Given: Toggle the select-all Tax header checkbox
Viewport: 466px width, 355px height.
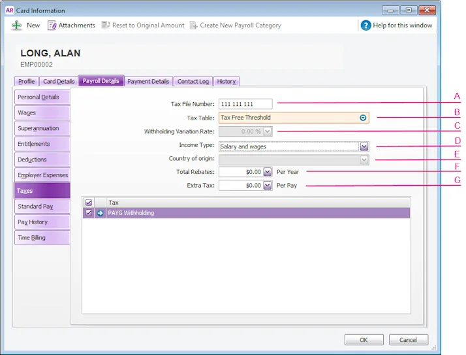Looking at the screenshot, I should click(x=89, y=203).
